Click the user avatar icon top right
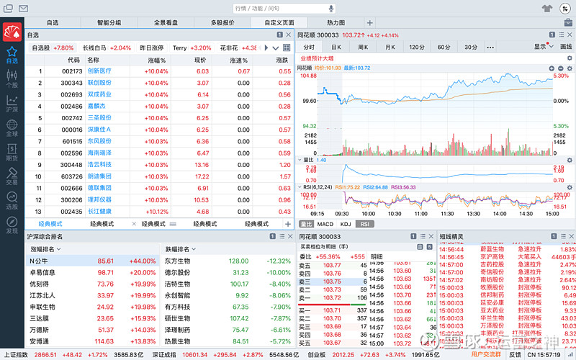This screenshot has width=576, height=360. [x=565, y=9]
